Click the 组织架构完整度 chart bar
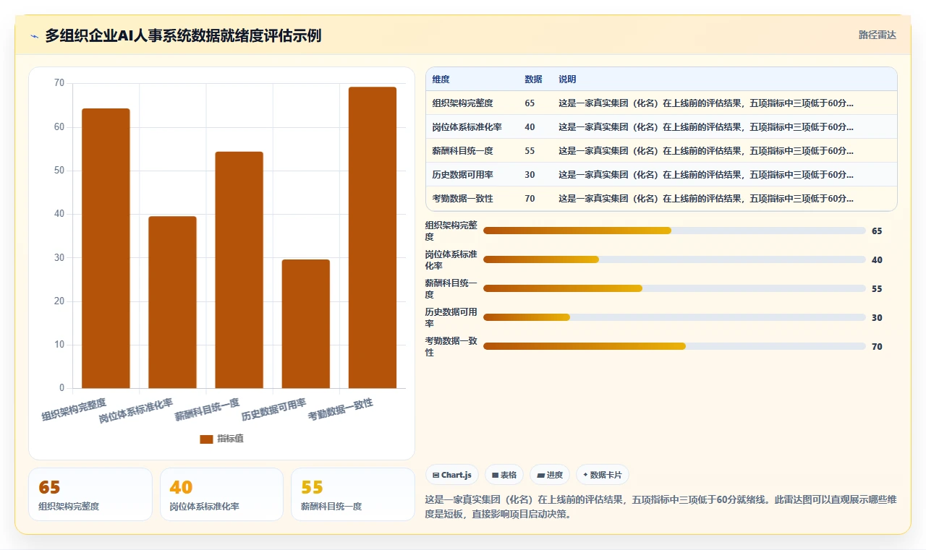The width and height of the screenshot is (926, 550). coord(106,249)
